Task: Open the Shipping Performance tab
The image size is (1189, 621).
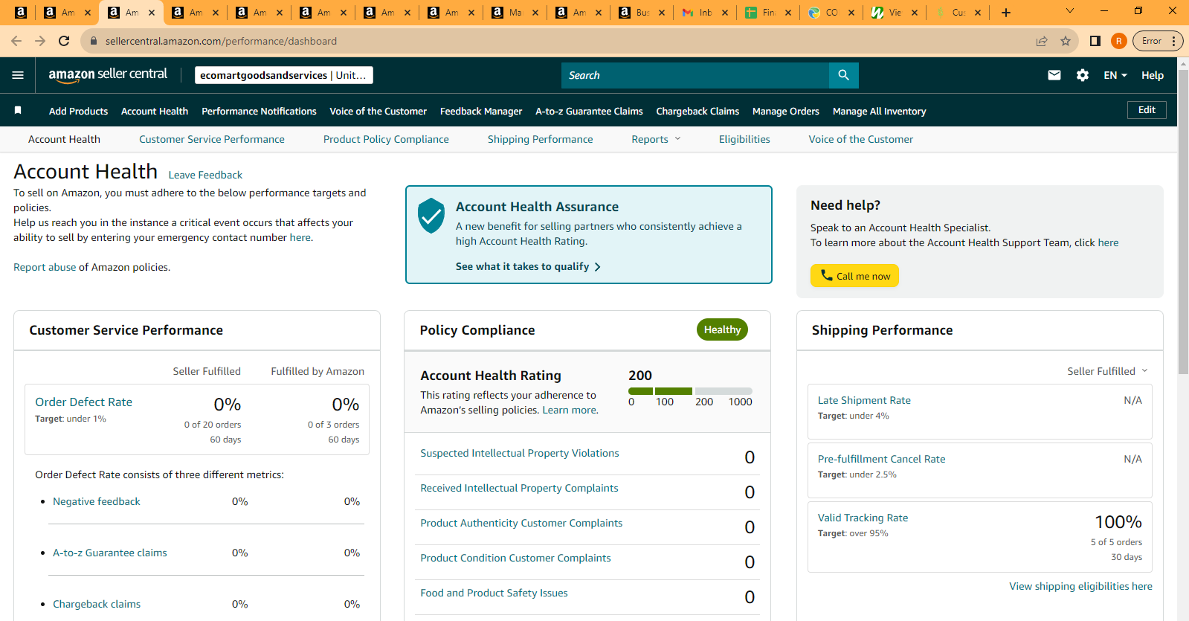Action: [541, 139]
